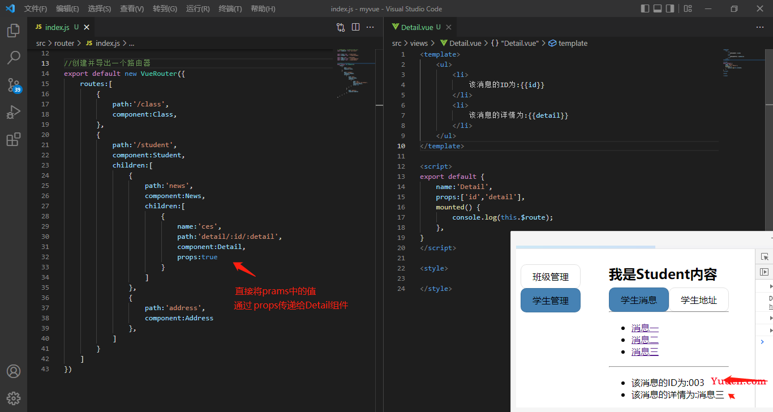Click the compare changes icon in left editor

(341, 27)
